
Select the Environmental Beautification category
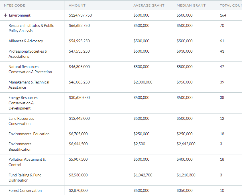(x=21, y=147)
